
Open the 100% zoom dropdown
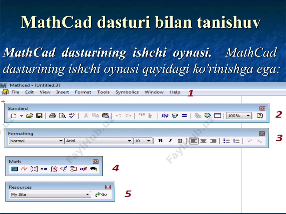239,116
